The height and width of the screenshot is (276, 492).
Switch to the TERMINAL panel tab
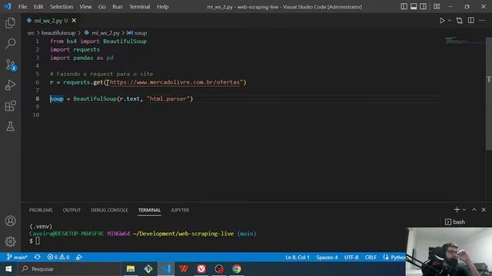(149, 210)
